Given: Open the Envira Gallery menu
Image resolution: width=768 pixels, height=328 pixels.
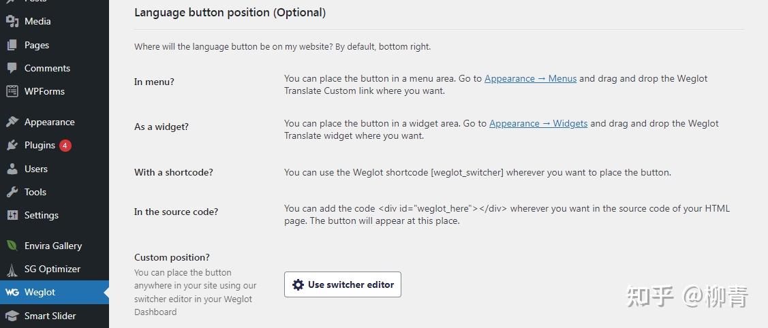Looking at the screenshot, I should pos(52,246).
